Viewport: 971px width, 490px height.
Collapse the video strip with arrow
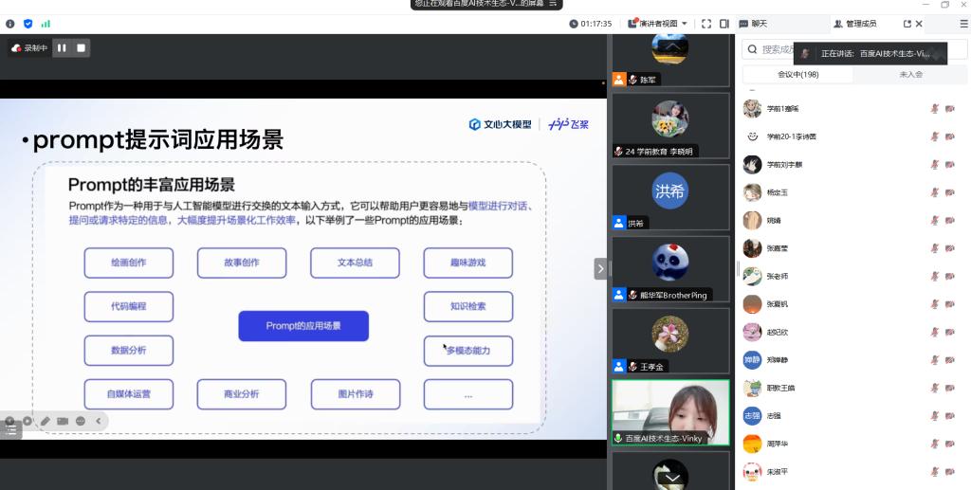[599, 268]
